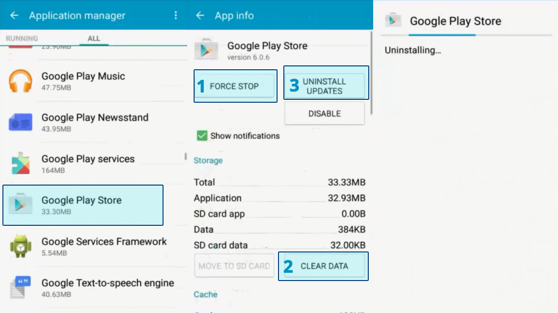Click 'App info' title text
This screenshot has height=313, width=558.
pyautogui.click(x=234, y=16)
